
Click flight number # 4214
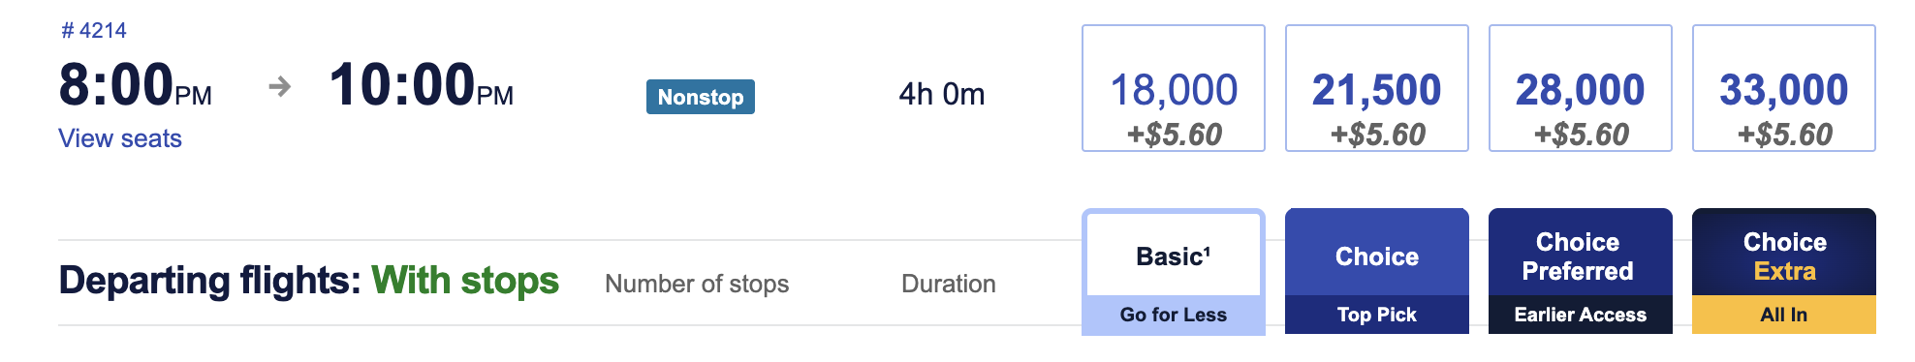94,30
